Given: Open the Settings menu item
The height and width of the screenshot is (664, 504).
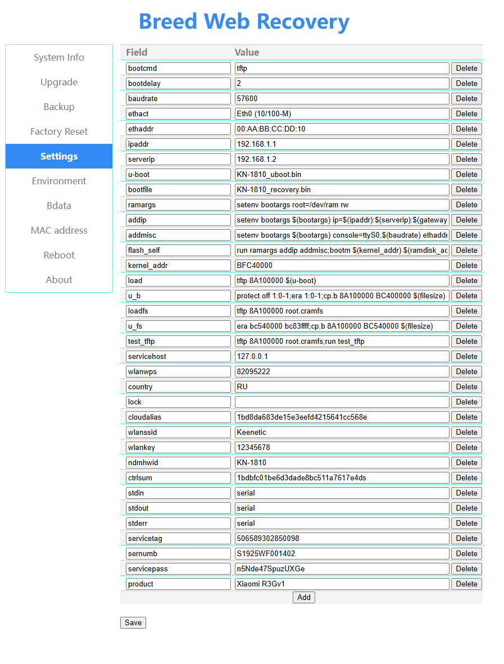Looking at the screenshot, I should [59, 156].
